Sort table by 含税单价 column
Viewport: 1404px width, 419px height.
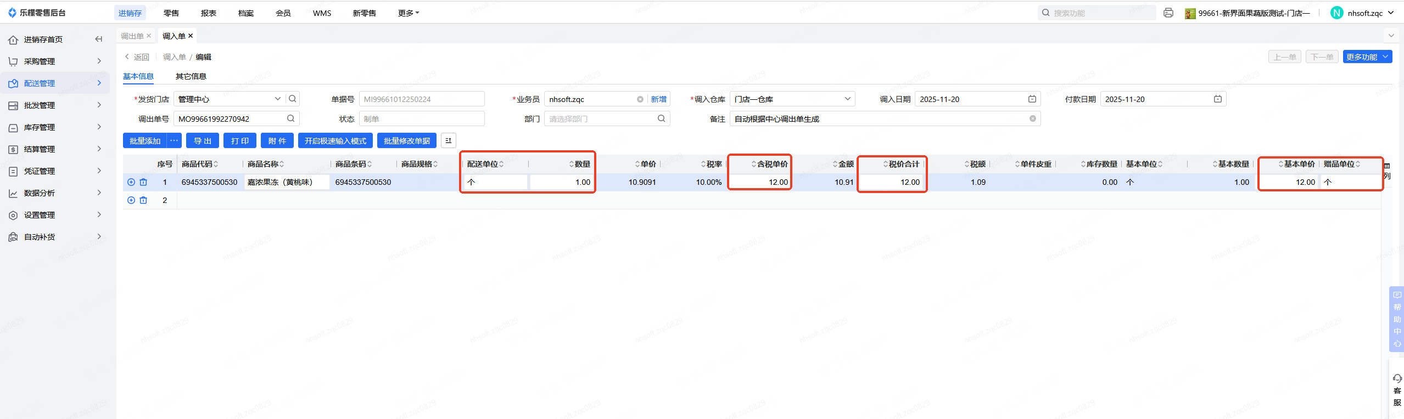click(754, 164)
